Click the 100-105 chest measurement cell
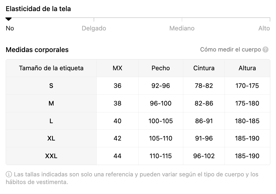The width and height of the screenshot is (276, 194). coord(161,121)
